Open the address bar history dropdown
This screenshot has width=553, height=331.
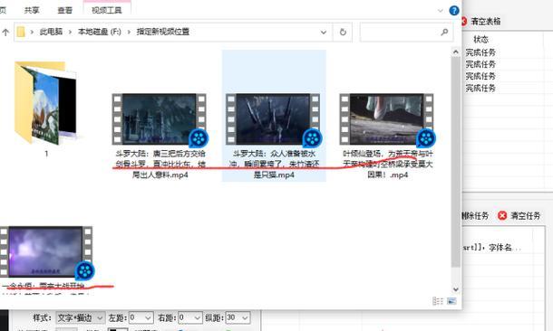(x=323, y=32)
